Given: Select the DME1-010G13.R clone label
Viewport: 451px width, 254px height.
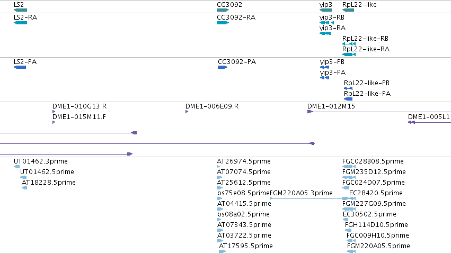Looking at the screenshot, I should 79,106.
